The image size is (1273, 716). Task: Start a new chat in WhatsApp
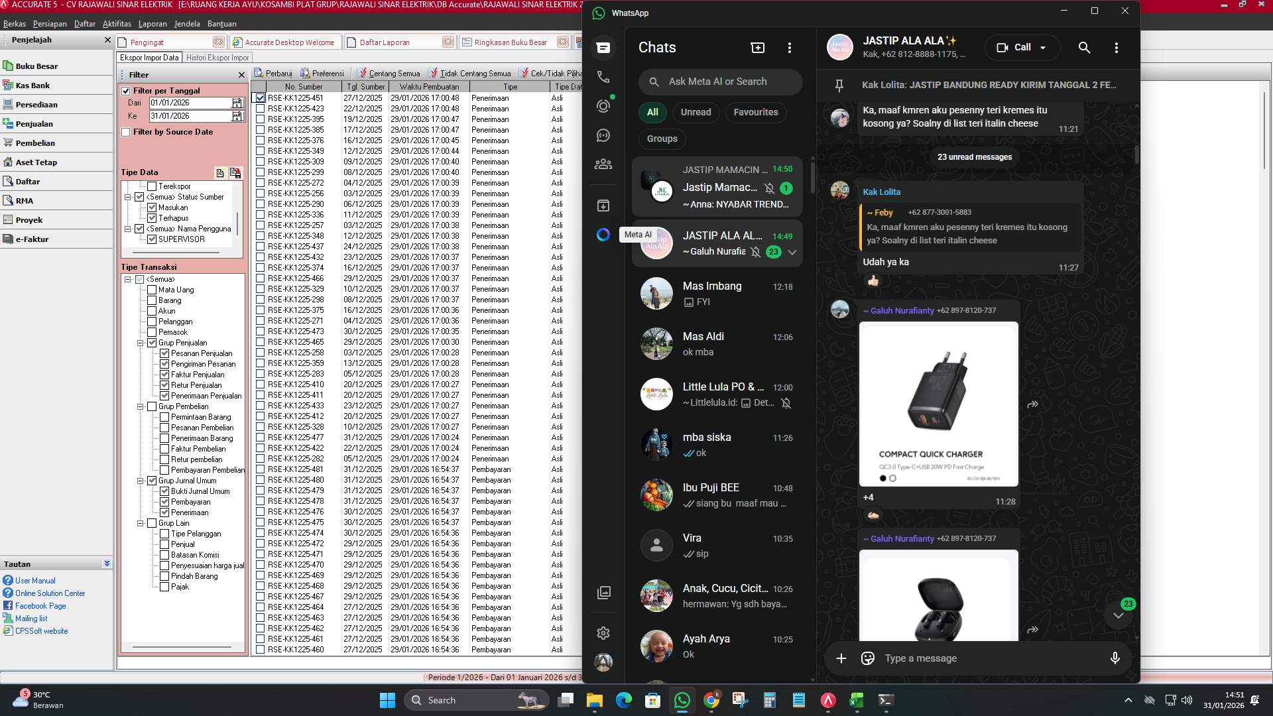pos(757,47)
